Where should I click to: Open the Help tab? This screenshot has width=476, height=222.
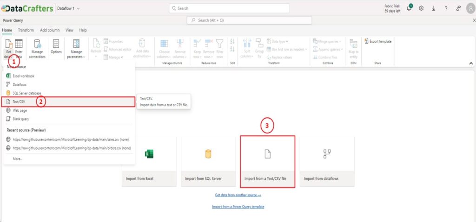click(83, 30)
